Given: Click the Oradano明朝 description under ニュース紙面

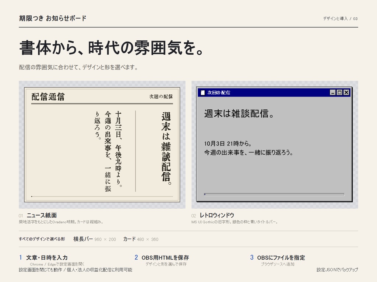Looking at the screenshot, I should point(61,222).
